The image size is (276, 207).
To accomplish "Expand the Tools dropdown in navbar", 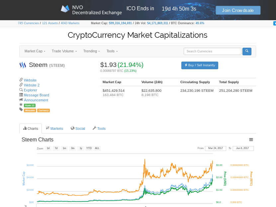I will click(x=112, y=51).
